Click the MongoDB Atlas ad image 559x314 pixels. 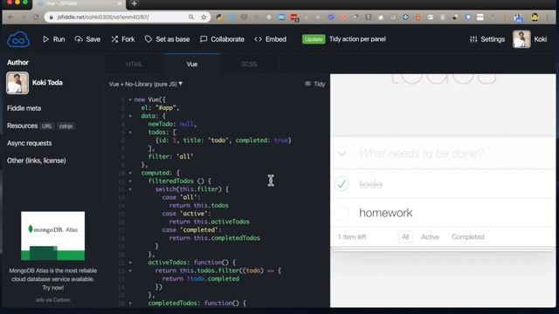pyautogui.click(x=52, y=235)
